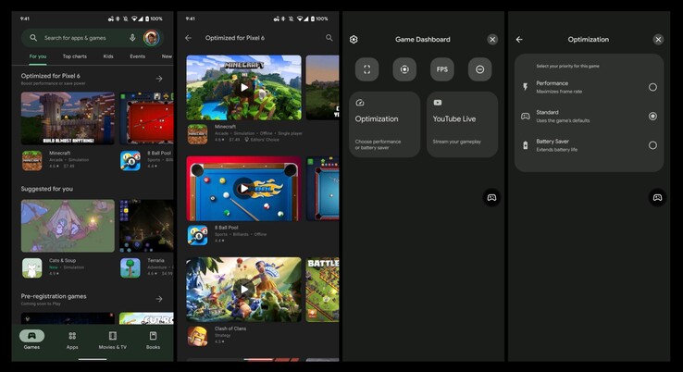
Task: Open the YouTube Live card
Action: (462, 125)
